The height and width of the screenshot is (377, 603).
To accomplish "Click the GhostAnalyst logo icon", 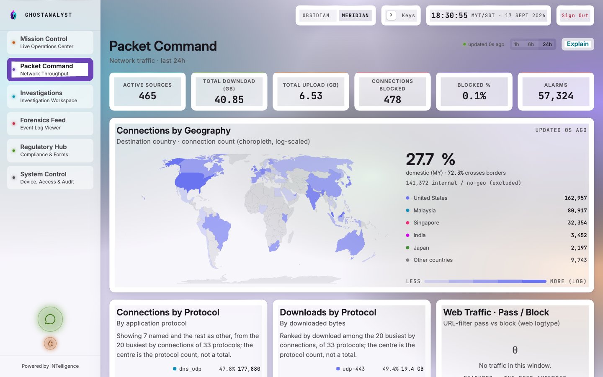I will coord(13,15).
